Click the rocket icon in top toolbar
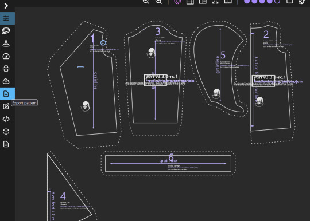The height and width of the screenshot is (221, 310). [302, 2]
